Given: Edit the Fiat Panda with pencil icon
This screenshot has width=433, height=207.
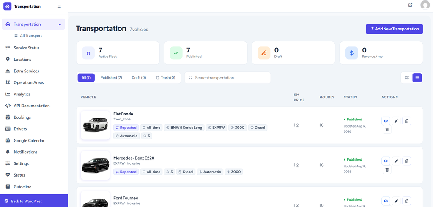Looking at the screenshot, I should pos(396,121).
